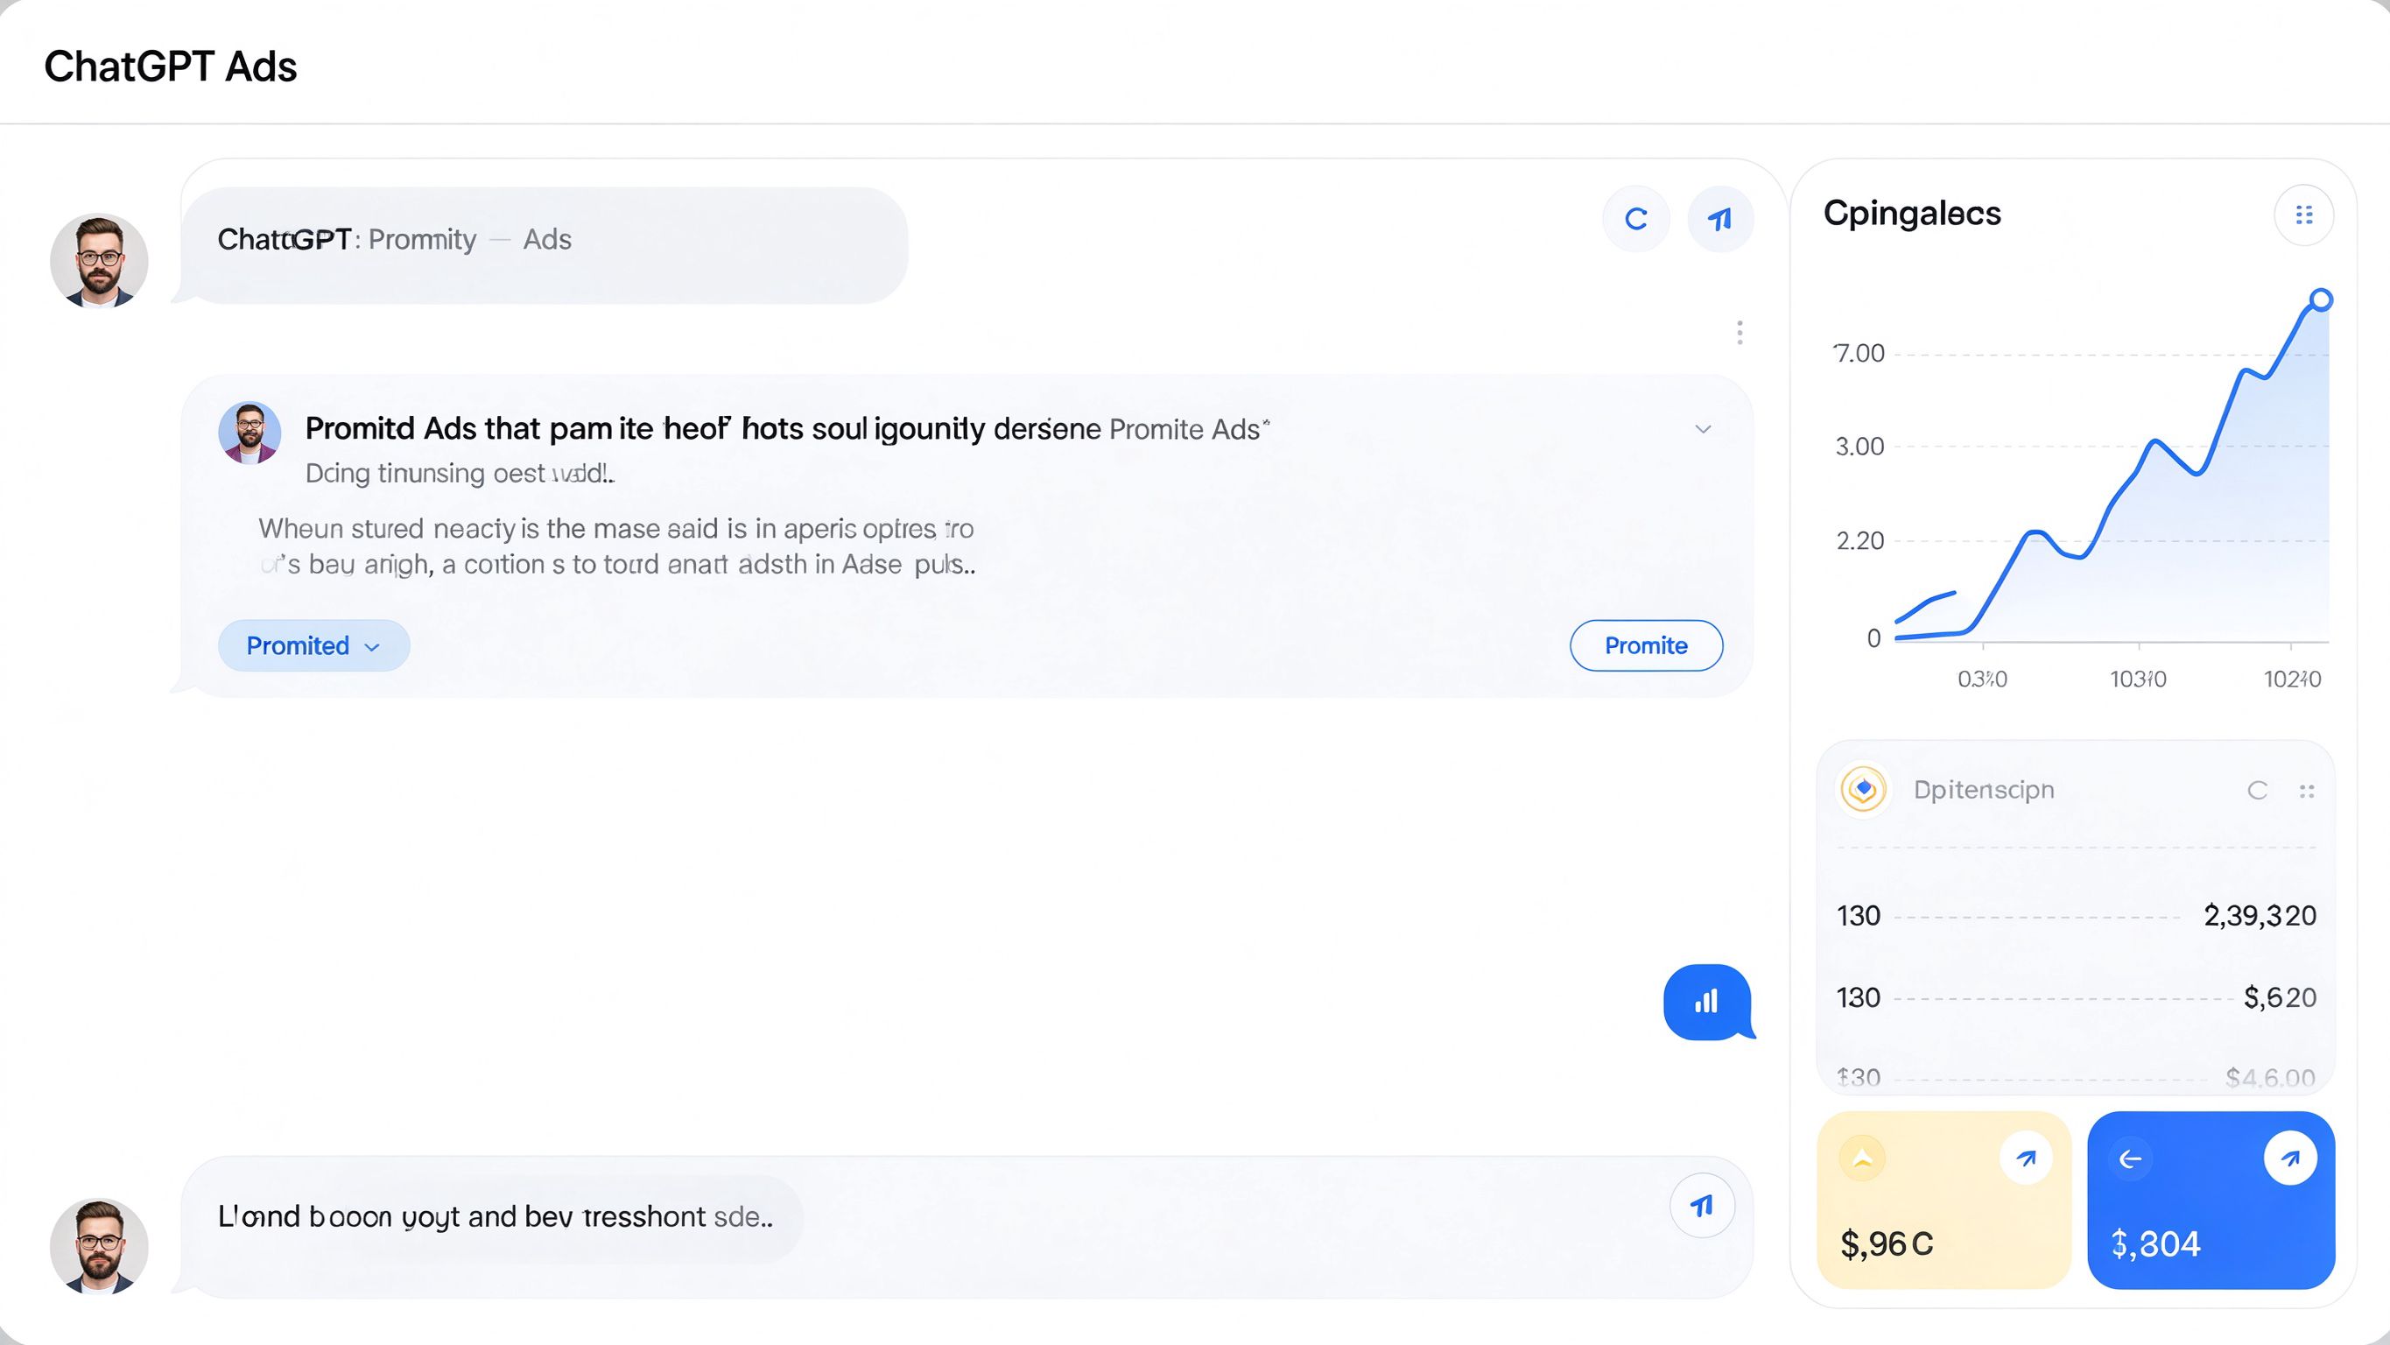Click the Dpitenscipn badge icon
This screenshot has height=1345, width=2390.
(x=1863, y=790)
